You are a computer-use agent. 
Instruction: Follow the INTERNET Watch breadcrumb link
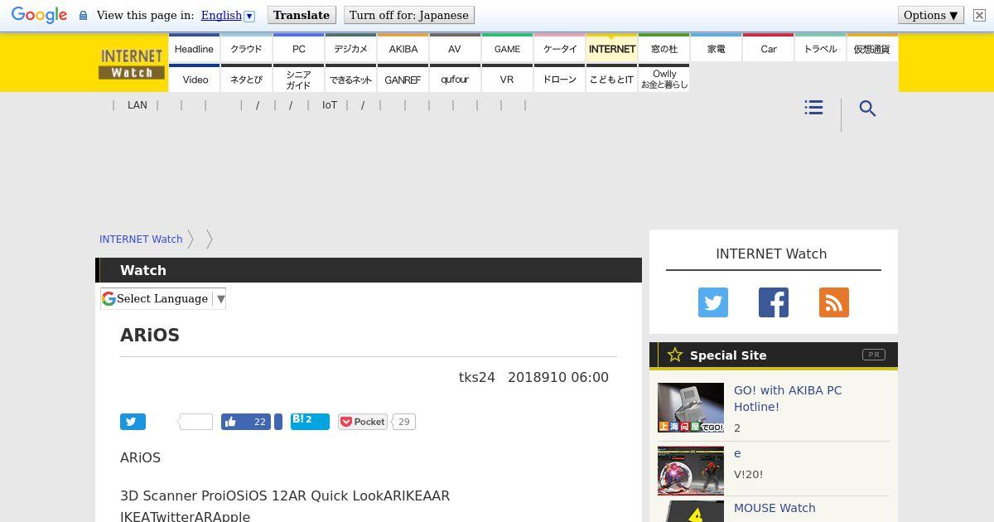pos(141,239)
